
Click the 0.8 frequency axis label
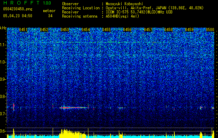3,97
